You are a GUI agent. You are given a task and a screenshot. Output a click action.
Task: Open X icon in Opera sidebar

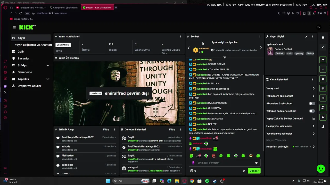point(5,92)
